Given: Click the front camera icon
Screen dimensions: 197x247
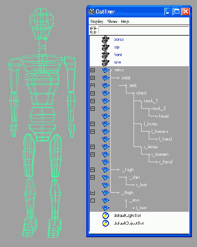Looking at the screenshot, I should [x=105, y=55].
